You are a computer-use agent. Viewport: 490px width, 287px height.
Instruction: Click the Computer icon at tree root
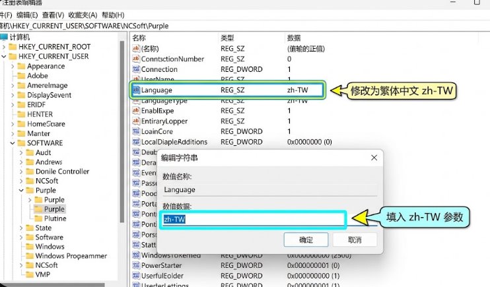point(4,37)
